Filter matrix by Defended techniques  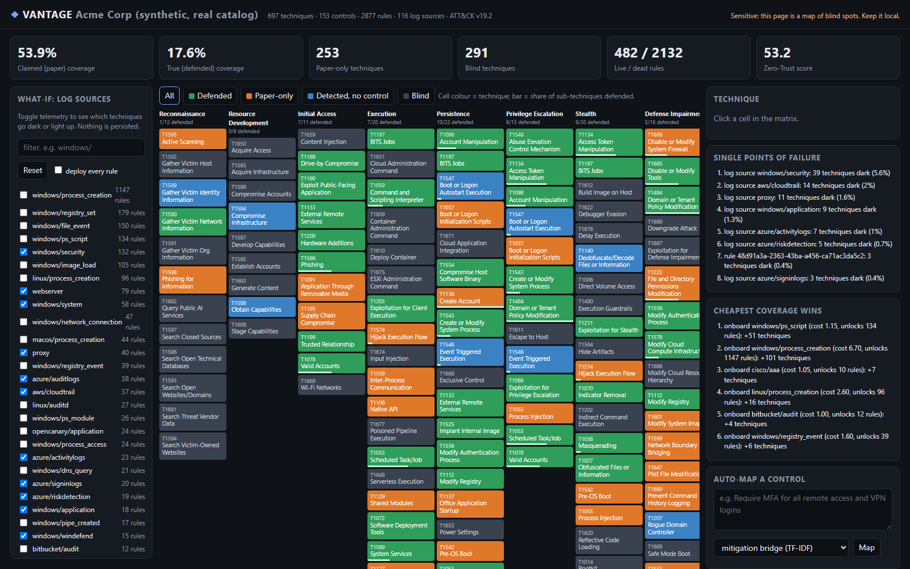coord(210,96)
